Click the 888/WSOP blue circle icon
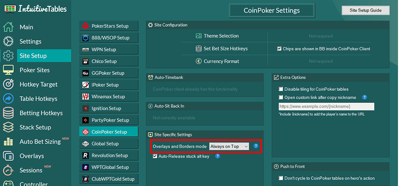The height and width of the screenshot is (186, 399). (x=85, y=38)
